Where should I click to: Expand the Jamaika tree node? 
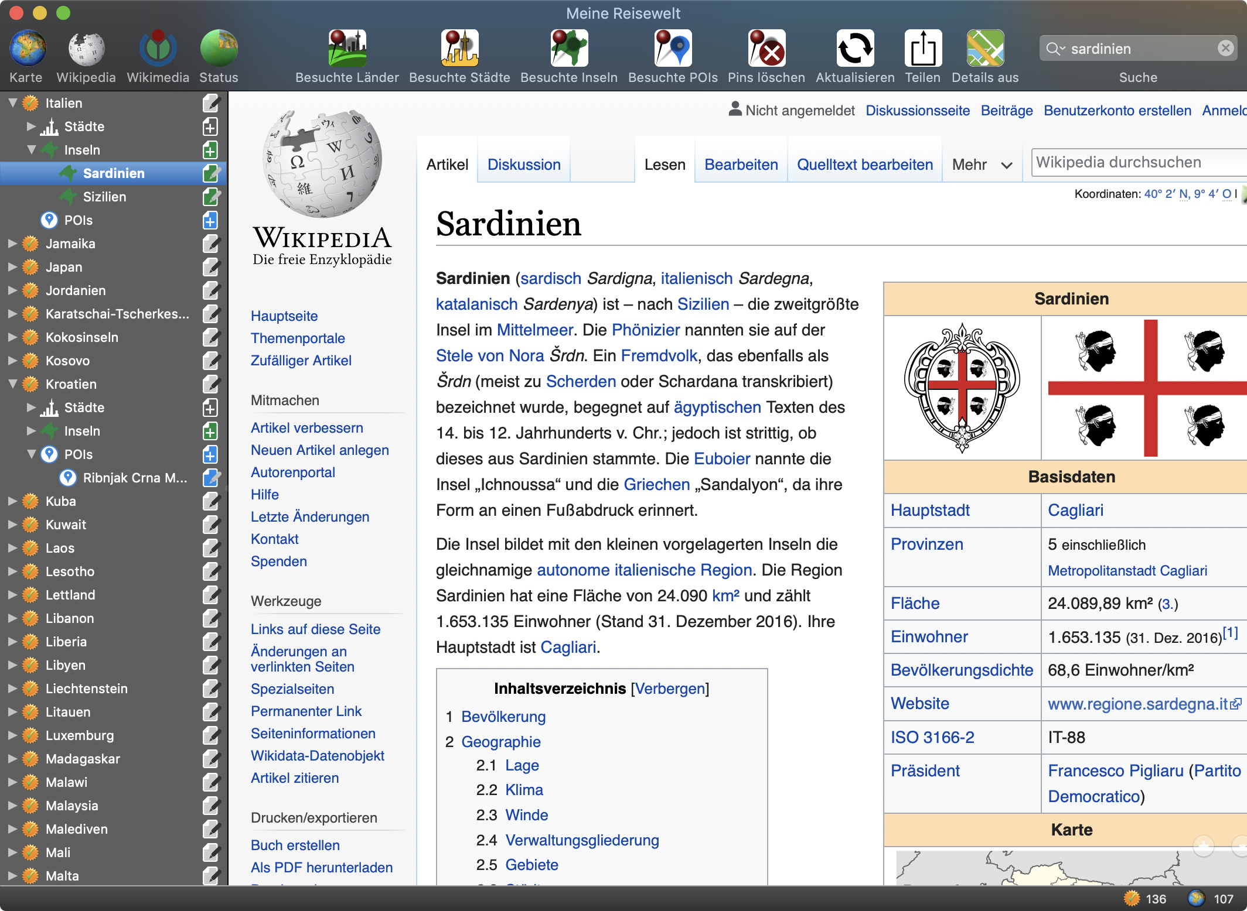point(12,244)
